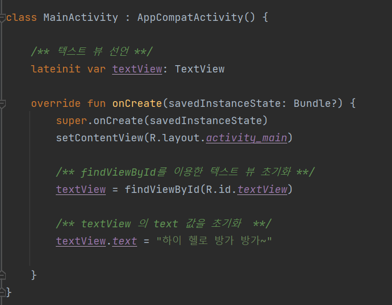Click AppCompatActivity() superclass reference
Image resolution: width=392 pixels, height=305 pixels.
point(196,18)
